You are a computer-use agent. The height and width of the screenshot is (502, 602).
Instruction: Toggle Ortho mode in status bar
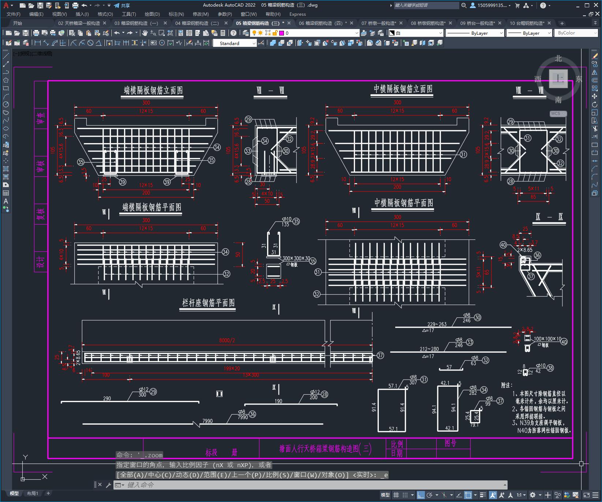point(420,495)
